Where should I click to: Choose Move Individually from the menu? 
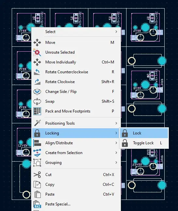point(76,62)
